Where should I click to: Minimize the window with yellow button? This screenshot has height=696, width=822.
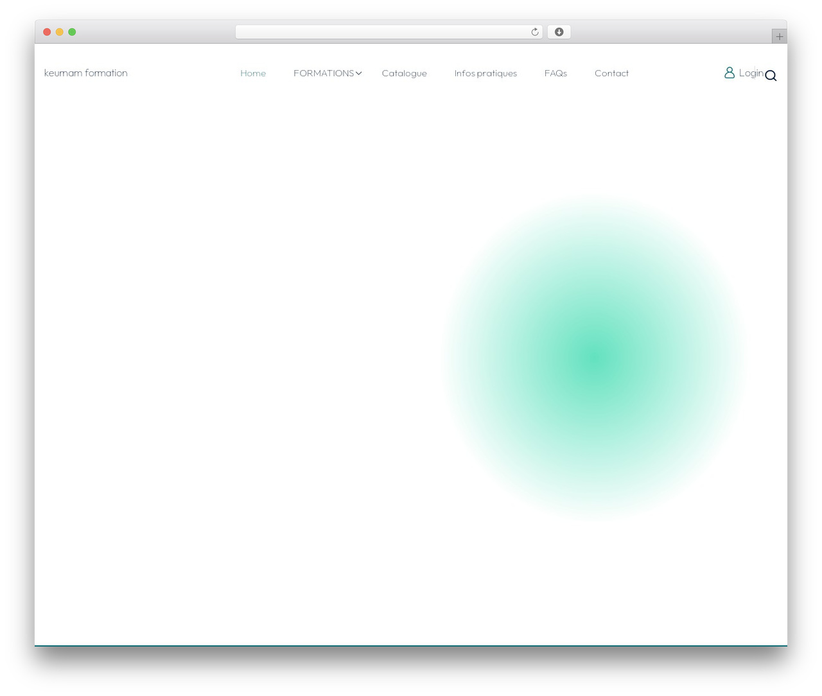(59, 32)
